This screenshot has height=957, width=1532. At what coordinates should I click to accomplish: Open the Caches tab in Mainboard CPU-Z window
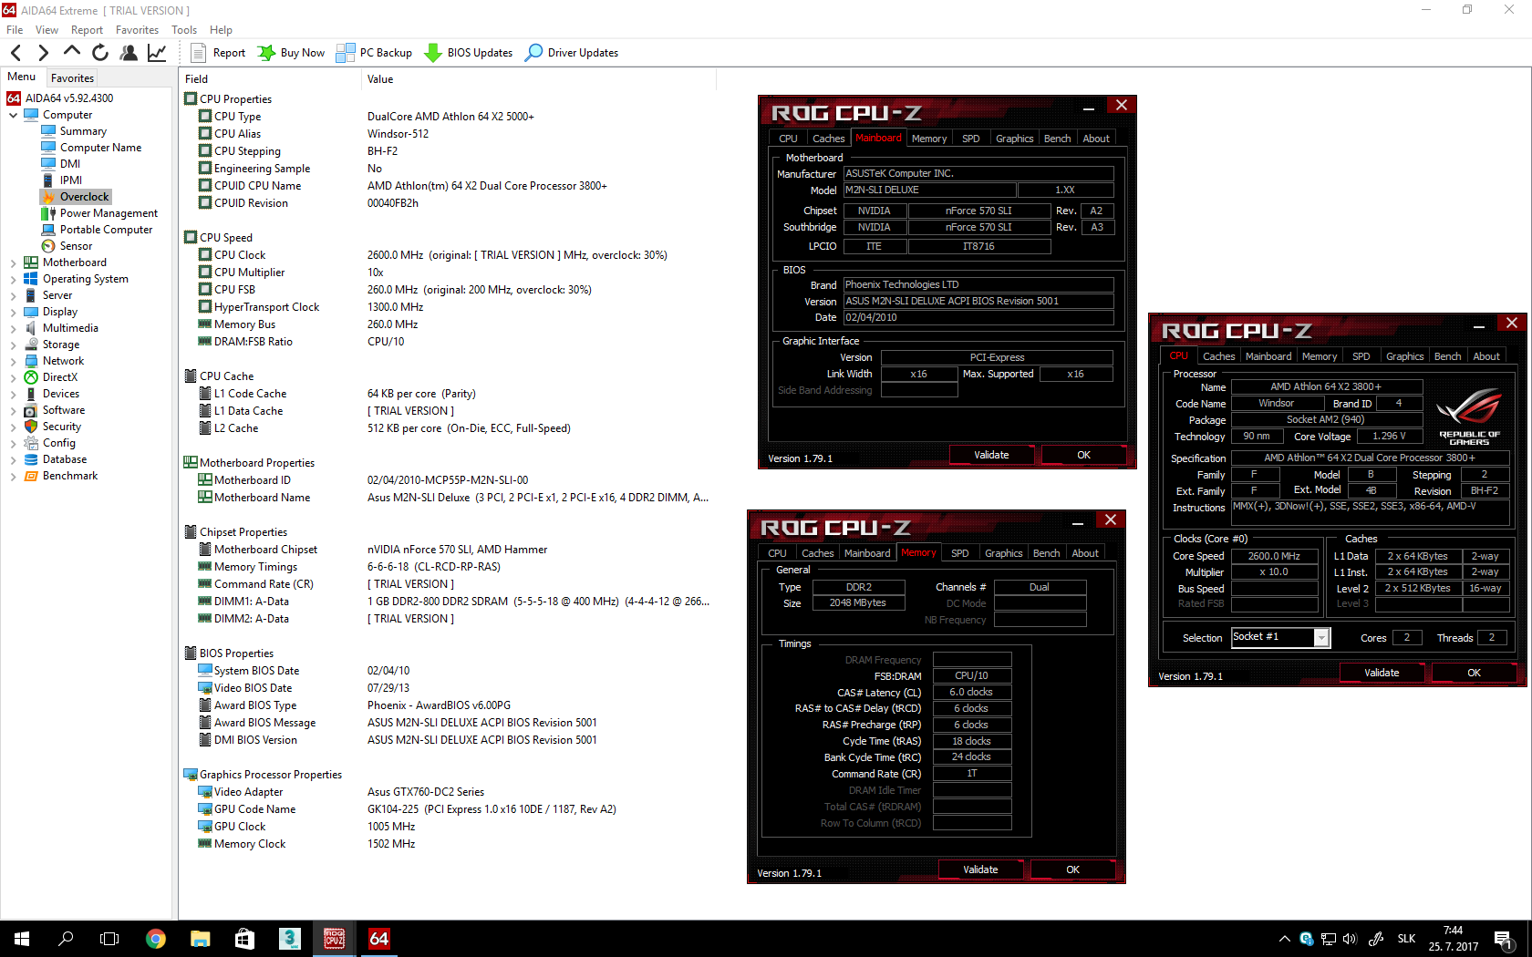(828, 139)
